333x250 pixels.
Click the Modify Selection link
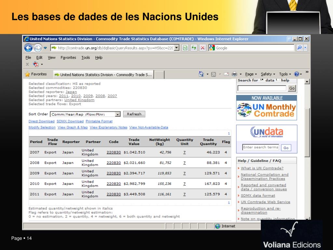tap(42, 127)
